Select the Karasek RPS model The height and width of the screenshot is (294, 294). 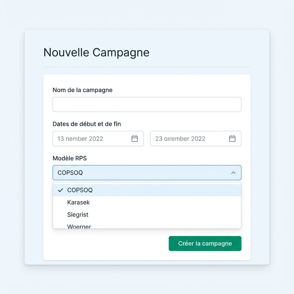[x=78, y=202]
